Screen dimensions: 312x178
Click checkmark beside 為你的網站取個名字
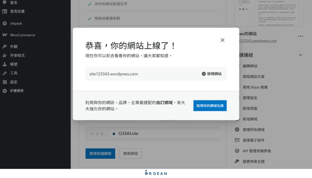pos(90,4)
